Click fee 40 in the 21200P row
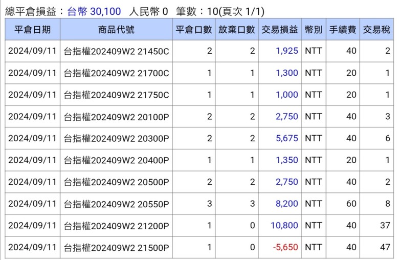This screenshot has width=399, height=260. 351,225
